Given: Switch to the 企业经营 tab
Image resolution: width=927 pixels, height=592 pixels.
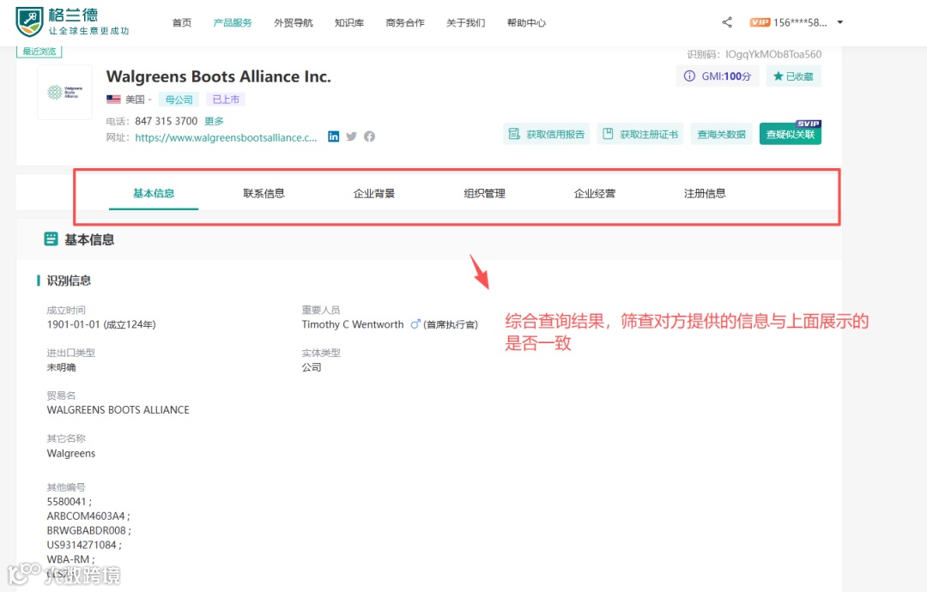Looking at the screenshot, I should click(x=594, y=193).
